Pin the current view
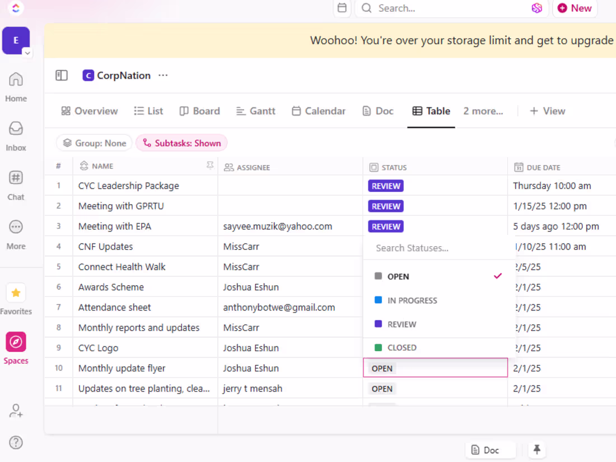Viewport: 616px width, 462px height. [x=536, y=450]
